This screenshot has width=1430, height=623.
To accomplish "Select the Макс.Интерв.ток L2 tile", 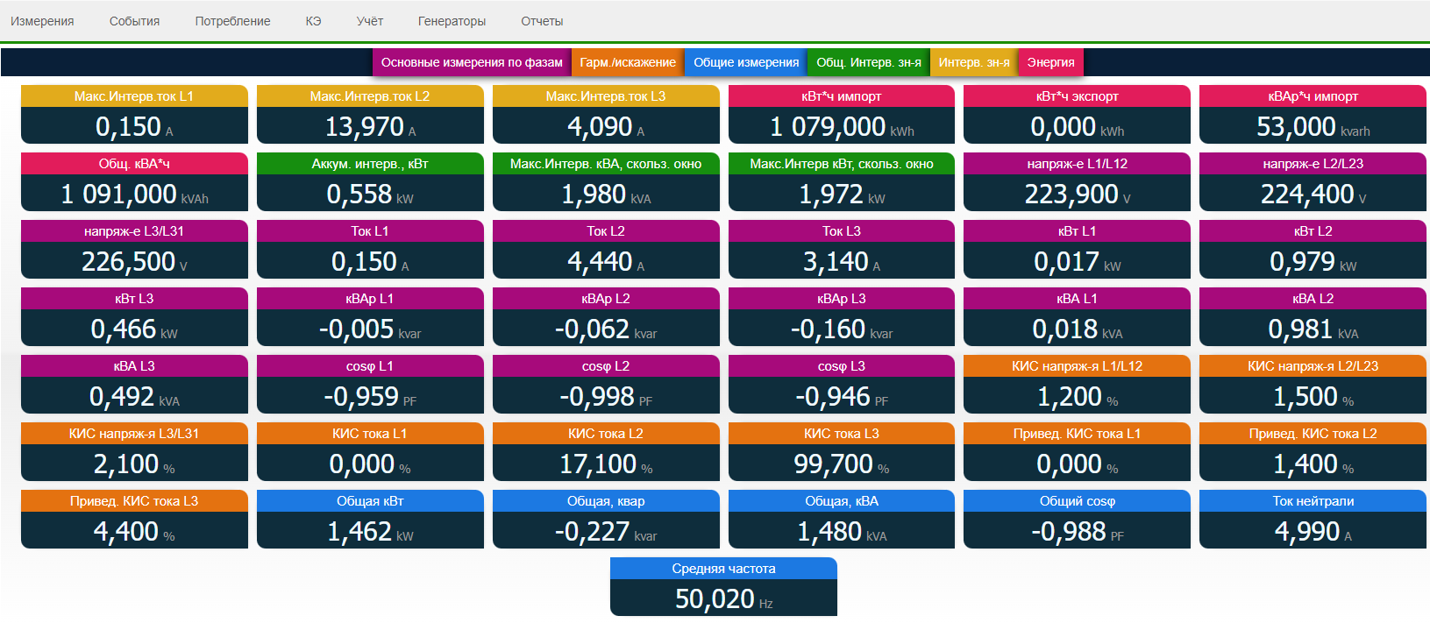I will pyautogui.click(x=370, y=114).
